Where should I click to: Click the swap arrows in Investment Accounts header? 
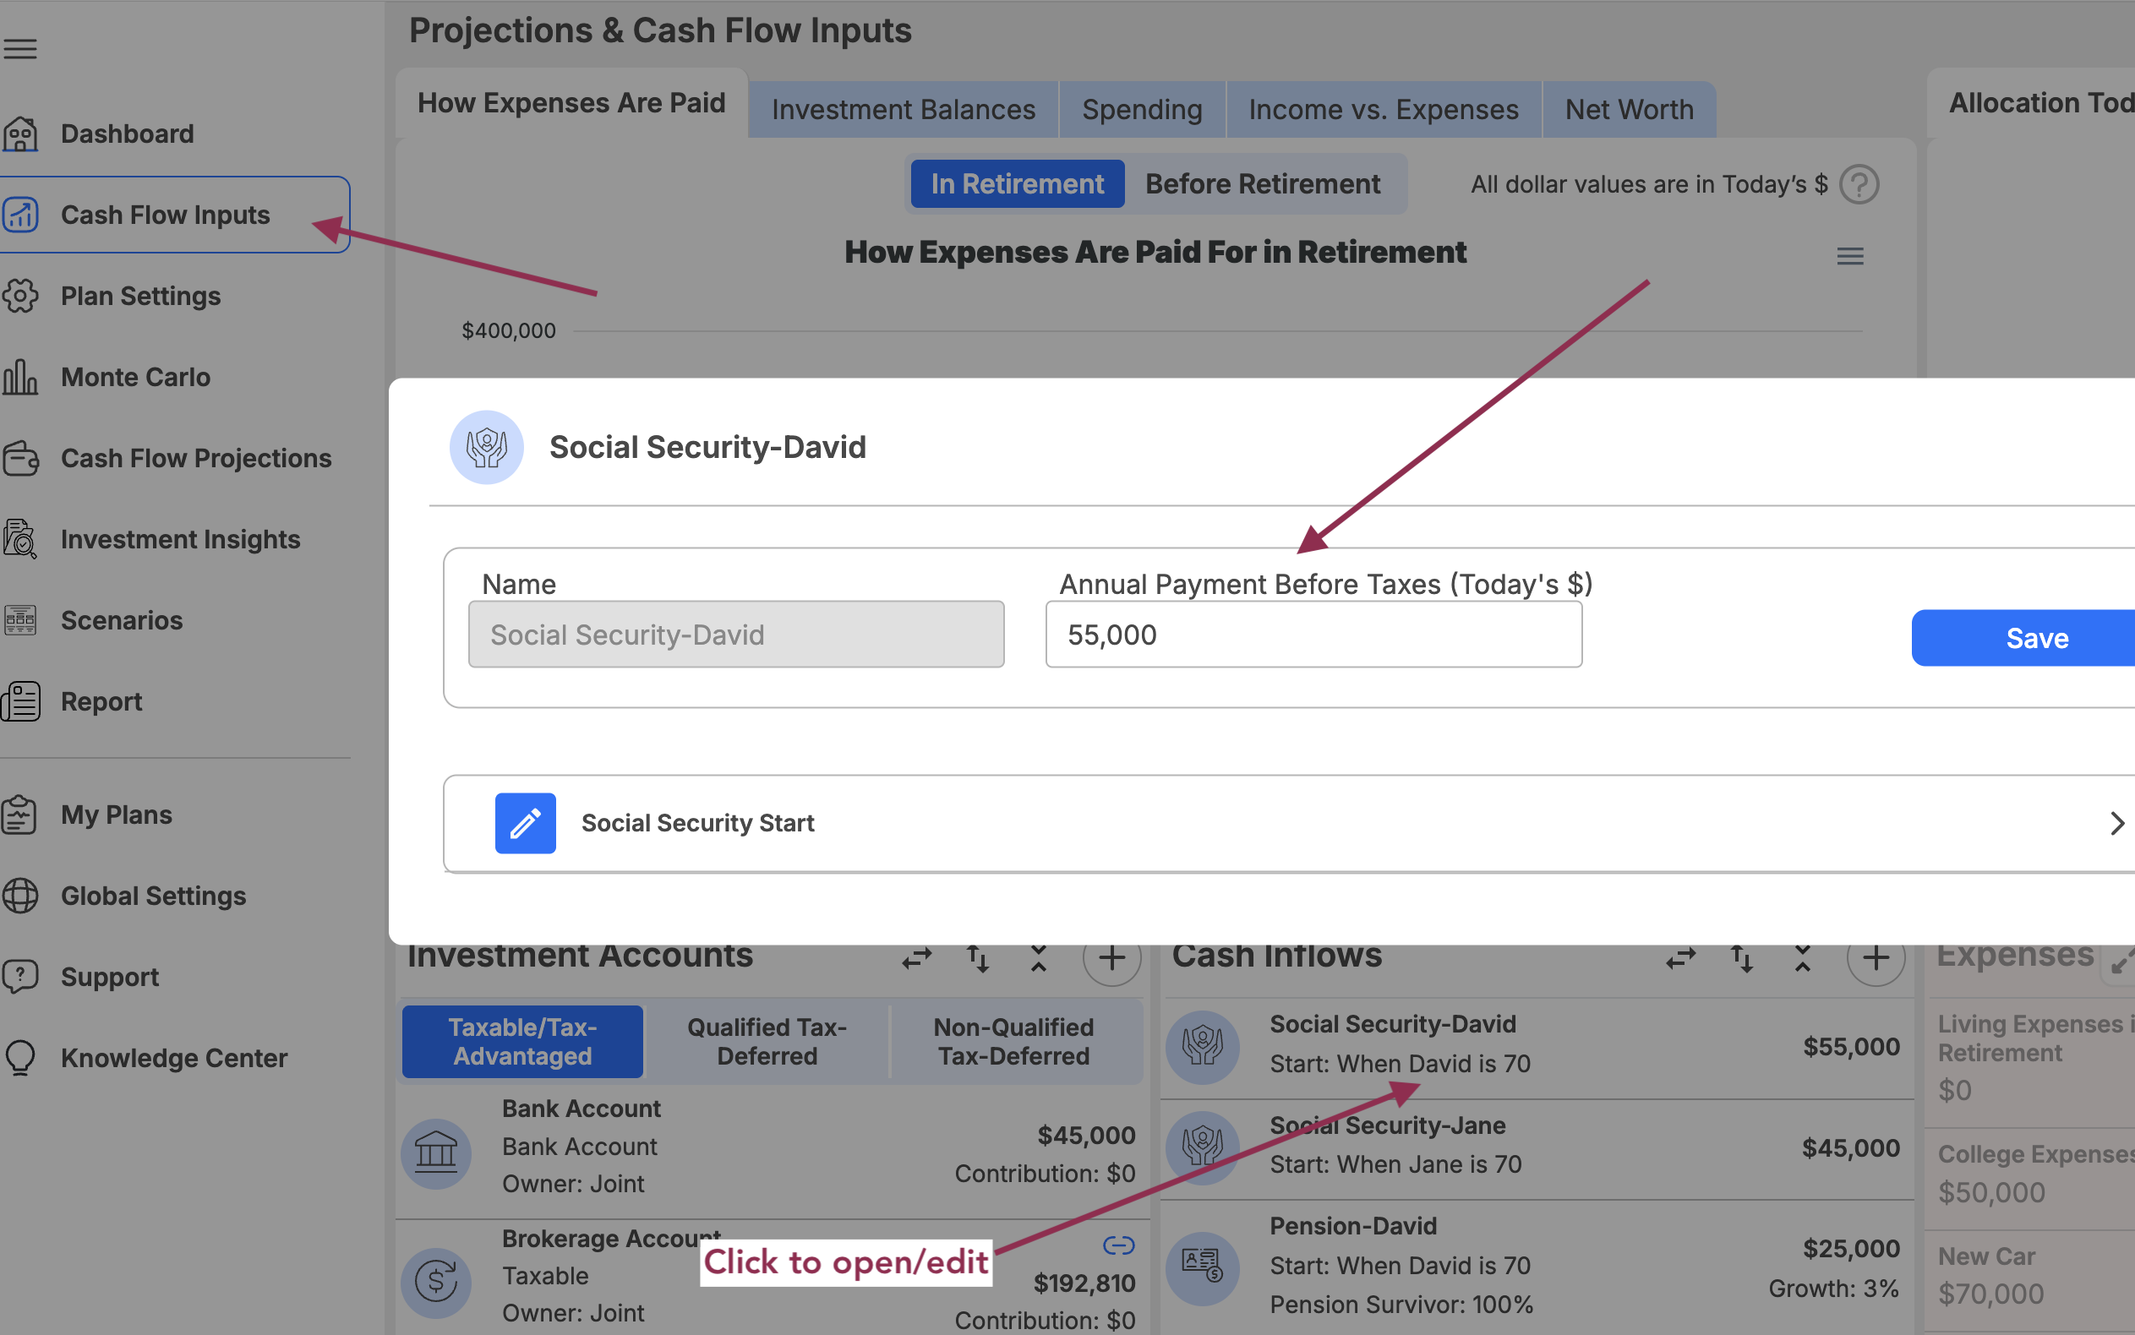916,960
